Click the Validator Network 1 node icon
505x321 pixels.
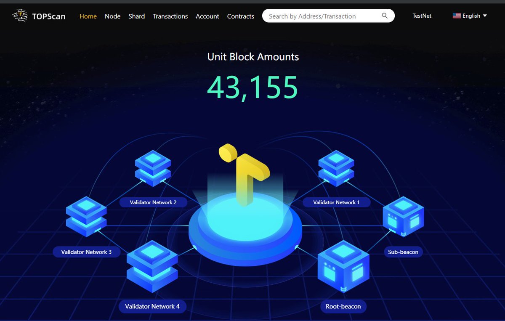point(336,168)
